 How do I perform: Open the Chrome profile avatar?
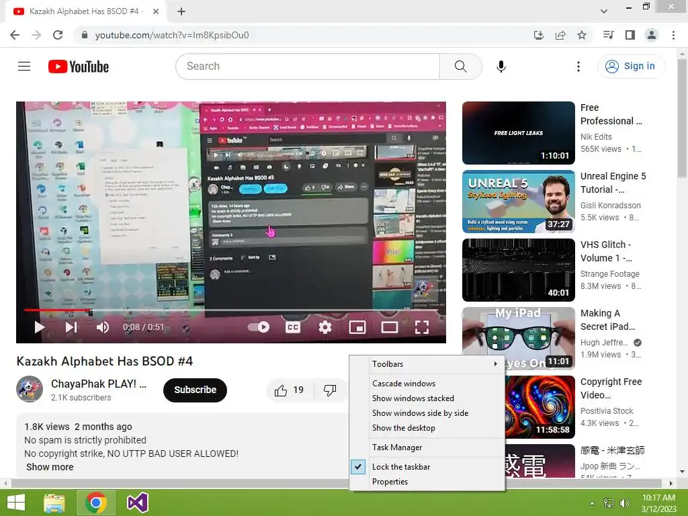652,35
